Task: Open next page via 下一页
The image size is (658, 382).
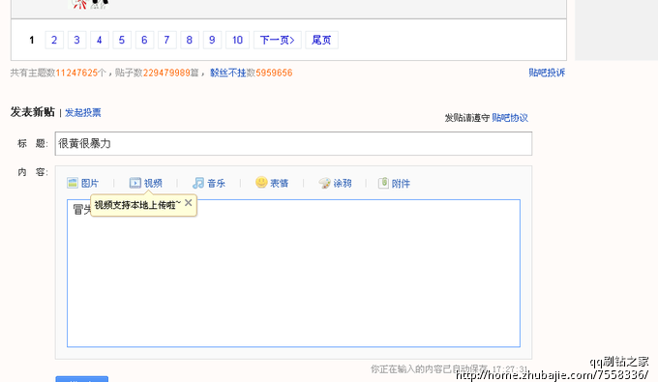Action: pyautogui.click(x=278, y=40)
